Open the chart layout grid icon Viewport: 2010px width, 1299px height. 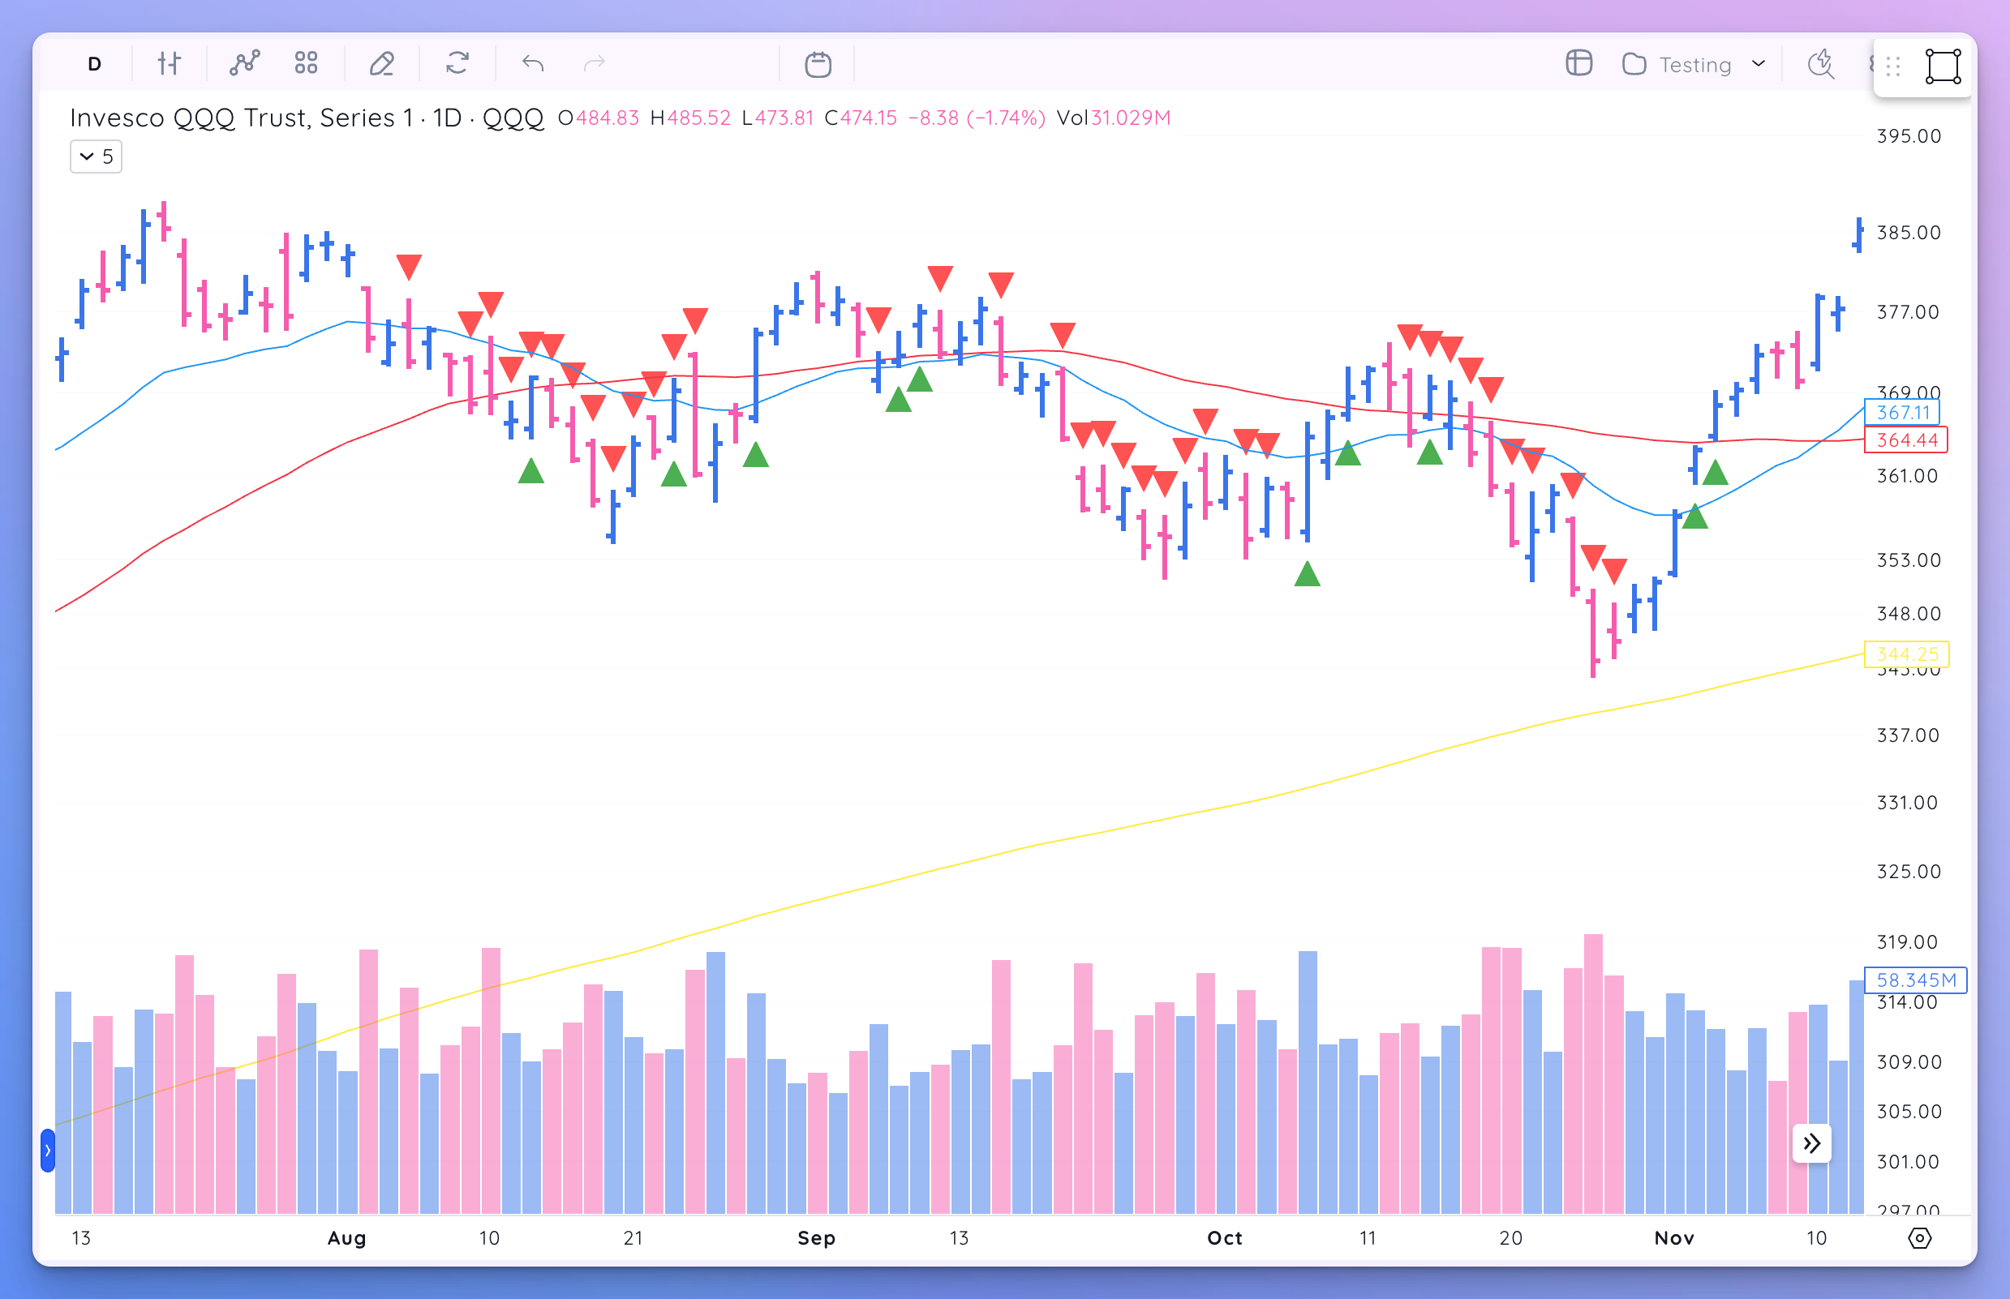click(x=1578, y=64)
